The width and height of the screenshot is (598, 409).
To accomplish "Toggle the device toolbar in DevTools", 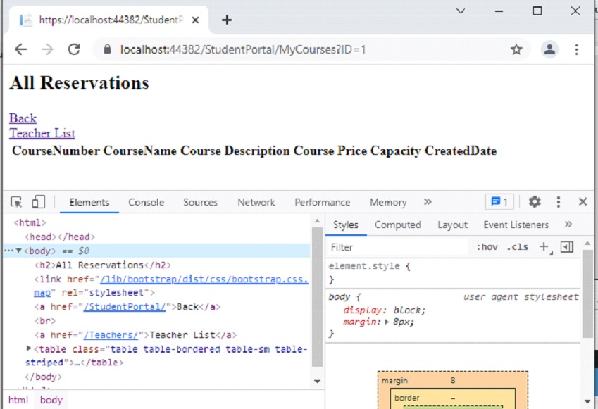I will 39,202.
